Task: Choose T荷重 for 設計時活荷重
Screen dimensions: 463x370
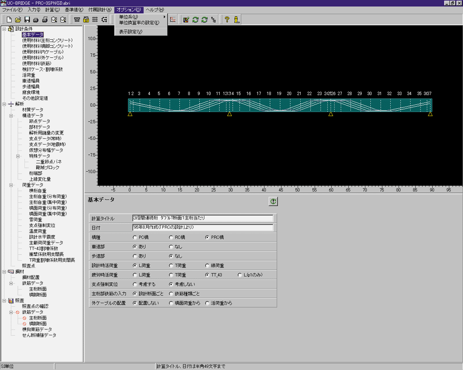Action: (171, 266)
